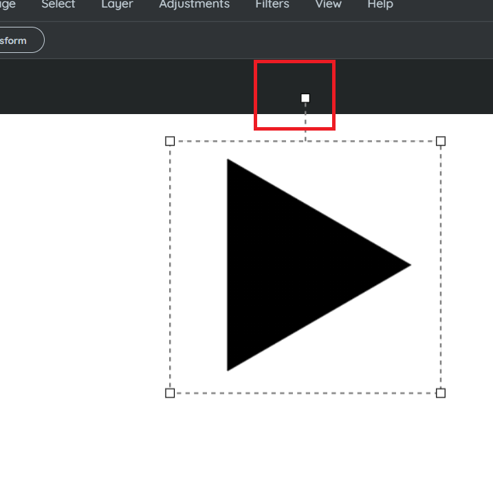
Task: Open the Adjustments menu
Action: [195, 4]
